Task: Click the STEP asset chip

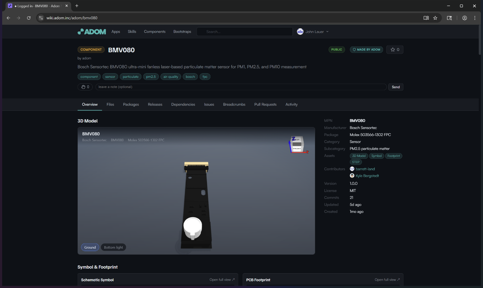Action: 356,162
